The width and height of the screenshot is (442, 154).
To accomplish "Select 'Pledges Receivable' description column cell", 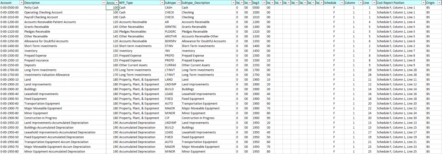I will [65, 31].
